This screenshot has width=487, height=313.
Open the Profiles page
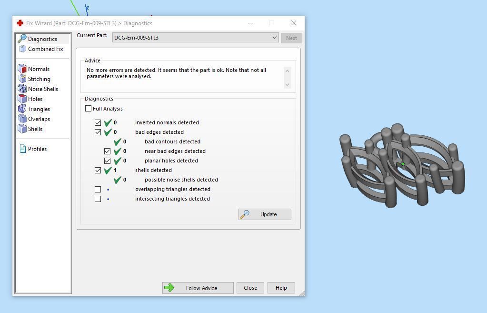coord(37,149)
